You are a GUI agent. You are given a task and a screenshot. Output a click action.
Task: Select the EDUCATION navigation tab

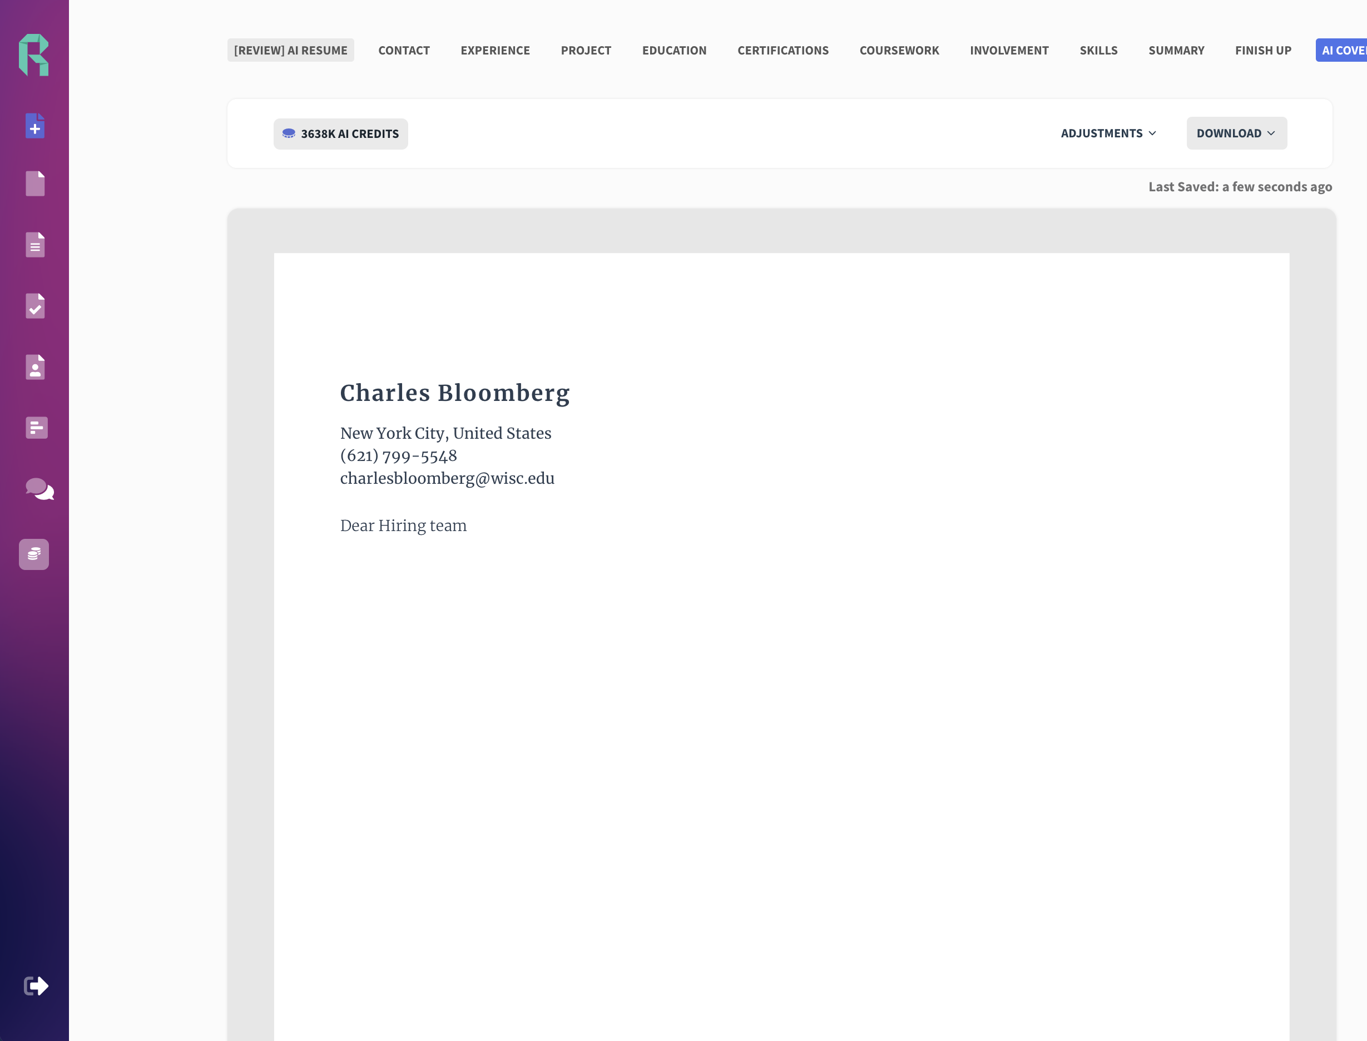[x=673, y=50]
